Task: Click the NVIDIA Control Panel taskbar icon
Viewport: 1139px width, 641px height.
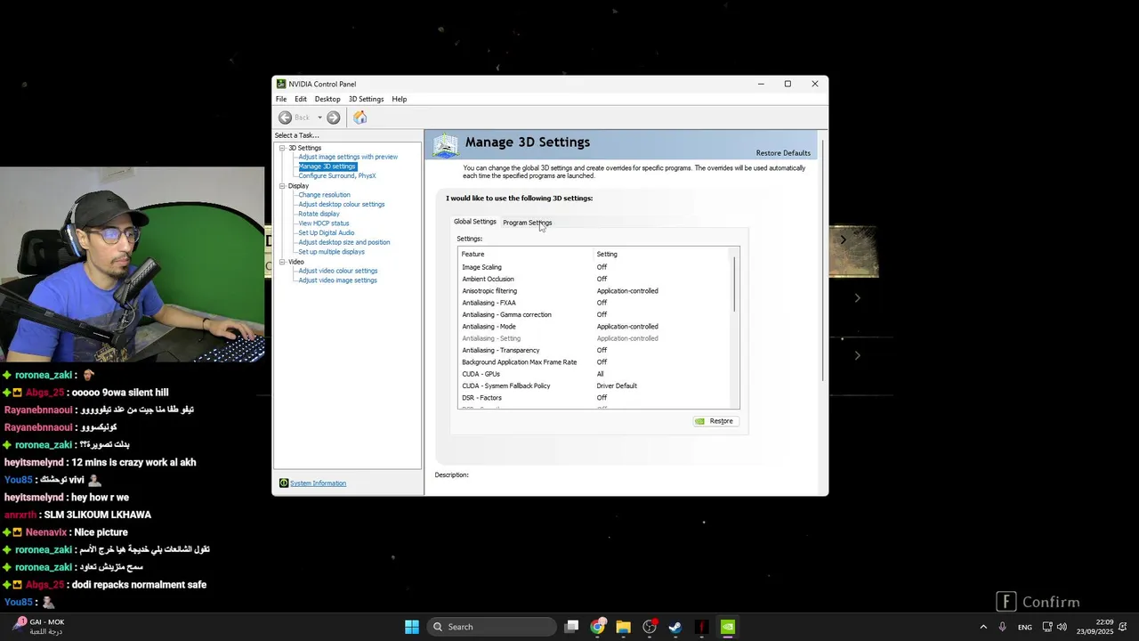Action: 727,627
